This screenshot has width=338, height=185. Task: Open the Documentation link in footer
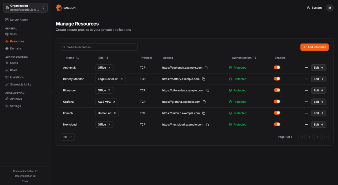tap(25, 176)
